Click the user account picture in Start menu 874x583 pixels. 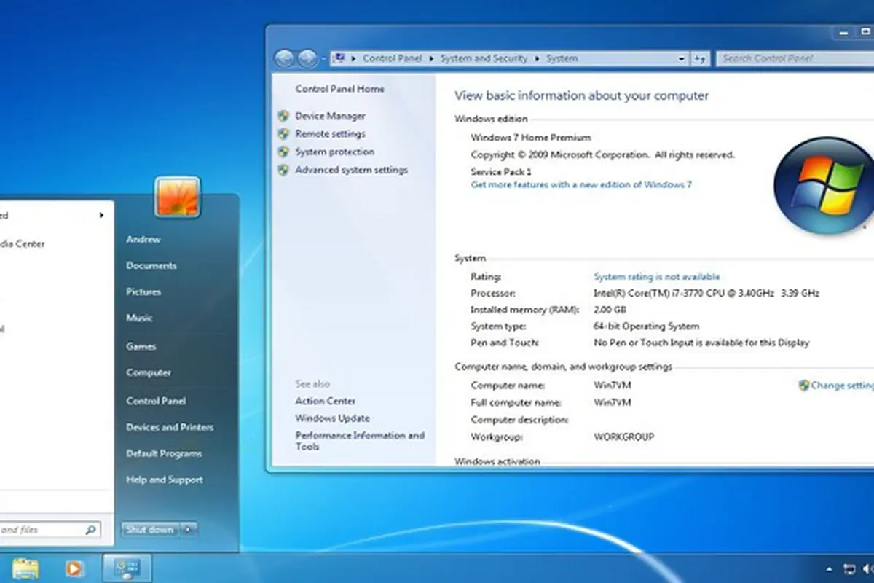[x=177, y=197]
